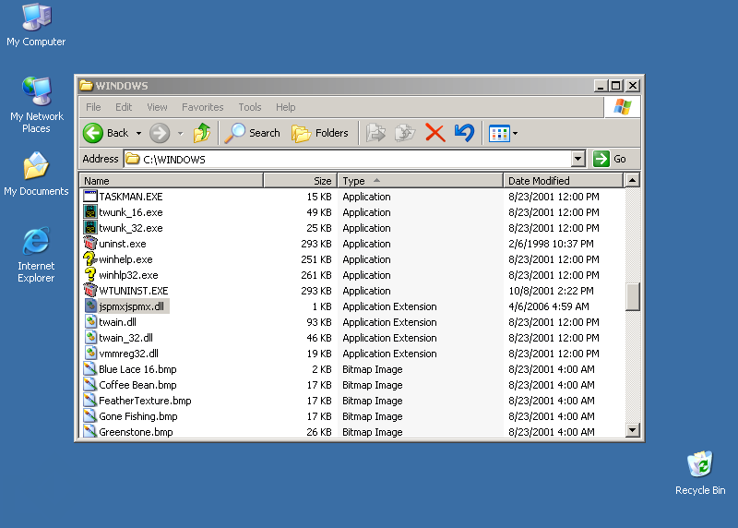Click the red Delete X icon
The width and height of the screenshot is (738, 528).
[x=434, y=133]
